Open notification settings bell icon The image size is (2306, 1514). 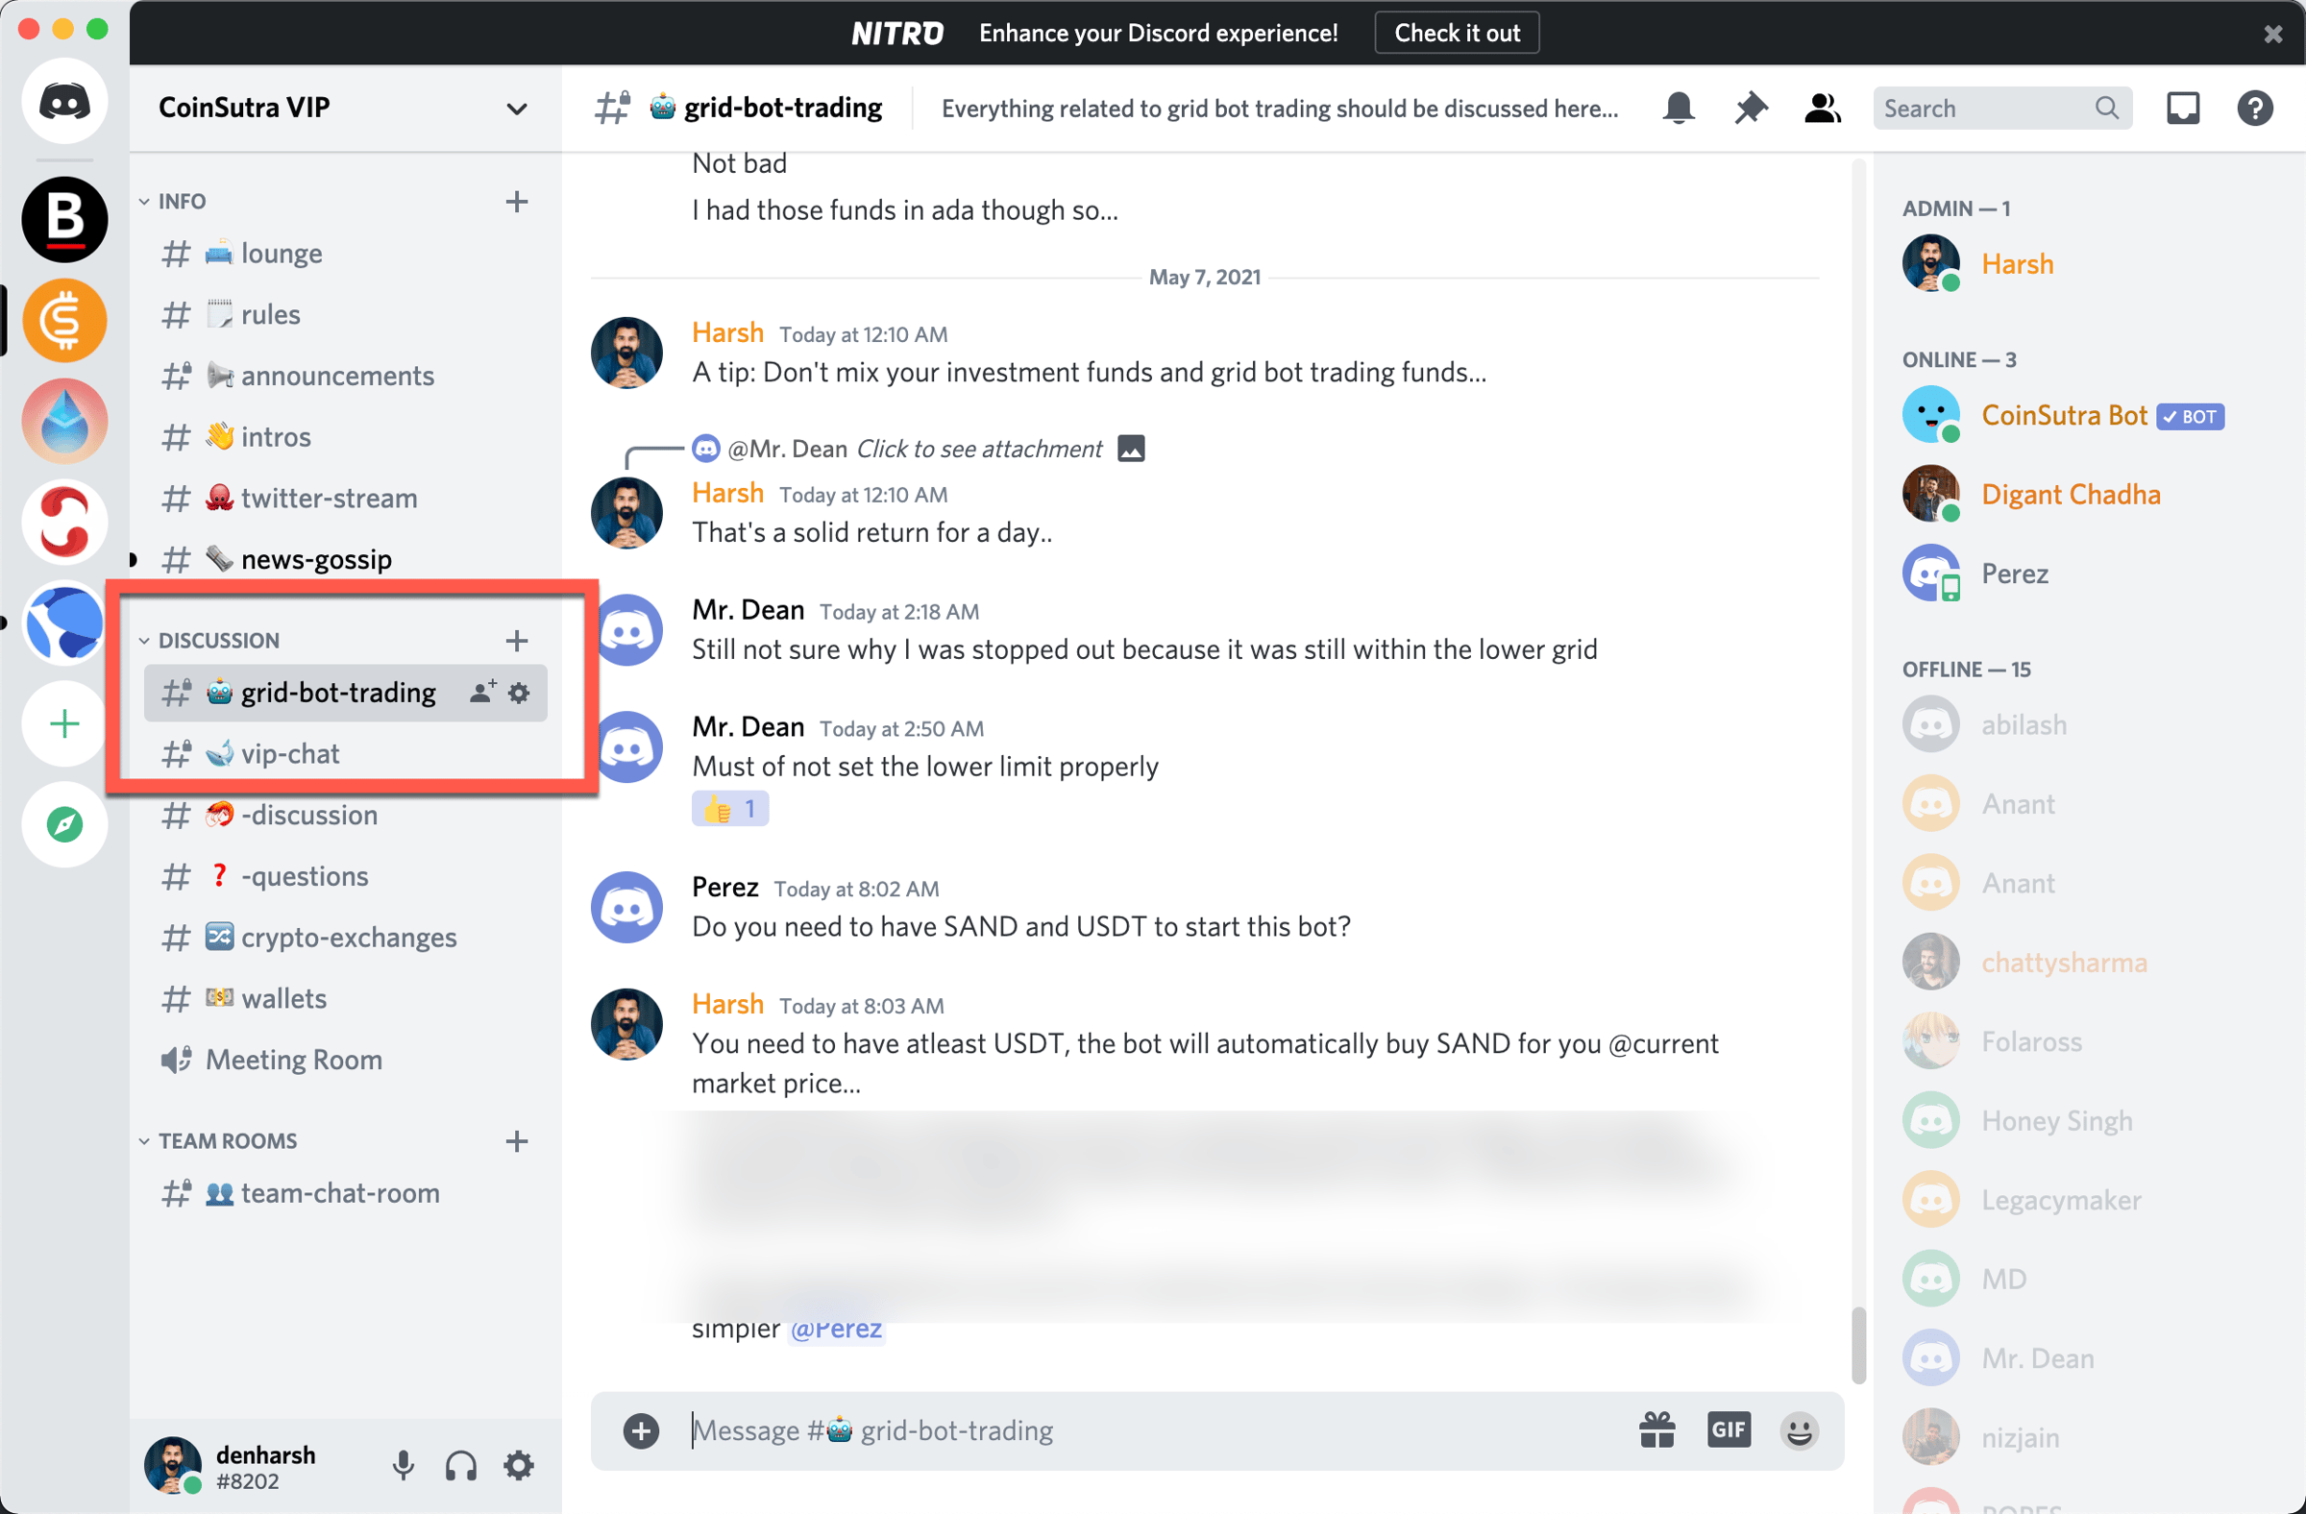click(x=1679, y=108)
